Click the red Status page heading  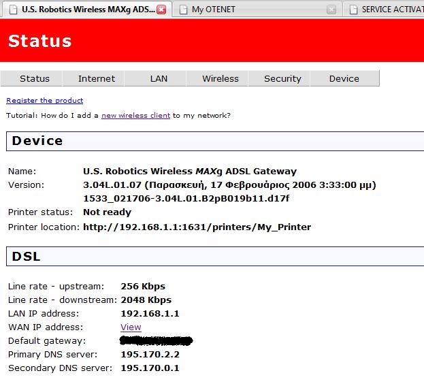[39, 41]
